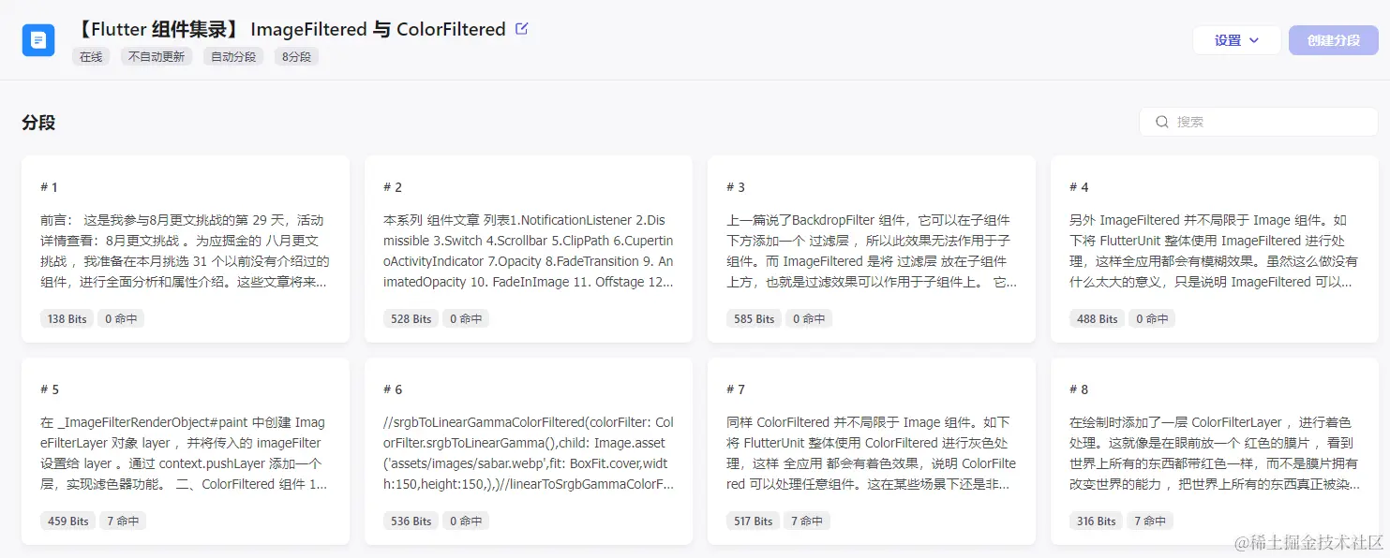The width and height of the screenshot is (1390, 558).
Task: Click 0 命中 badge on segment 2
Action: 466,318
